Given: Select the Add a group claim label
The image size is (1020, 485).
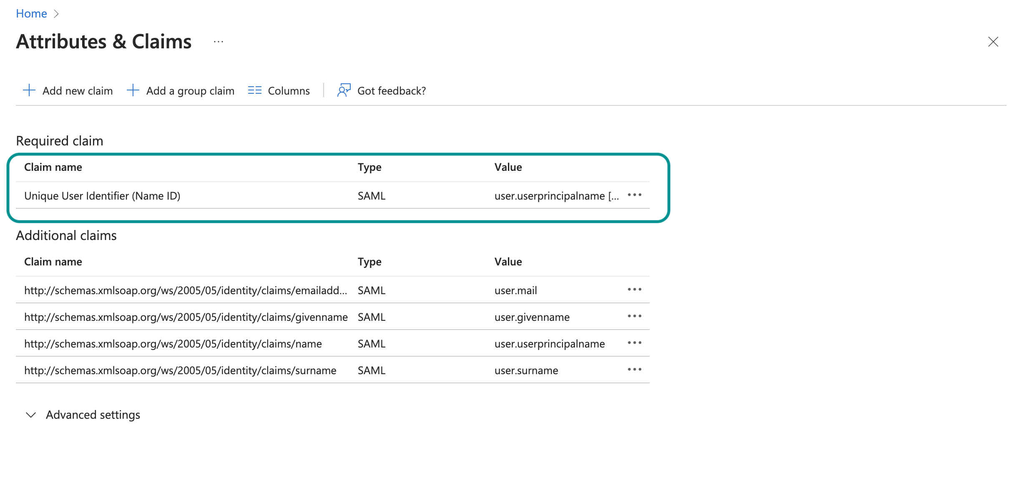Looking at the screenshot, I should coord(190,91).
